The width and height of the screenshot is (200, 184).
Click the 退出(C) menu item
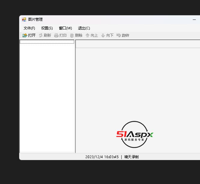[84, 28]
